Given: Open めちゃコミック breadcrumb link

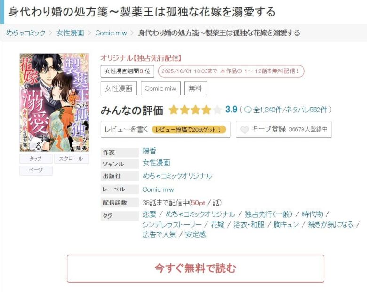Looking at the screenshot, I should [26, 33].
